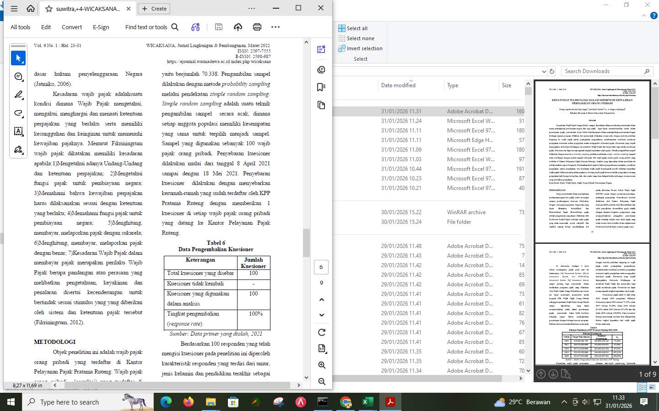Rotate the current page
Screen dimensions: 659x411
[x=322, y=332]
